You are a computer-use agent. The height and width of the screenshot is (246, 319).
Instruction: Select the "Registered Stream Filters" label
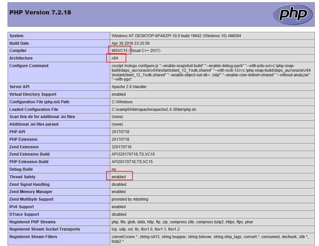coord(33,237)
